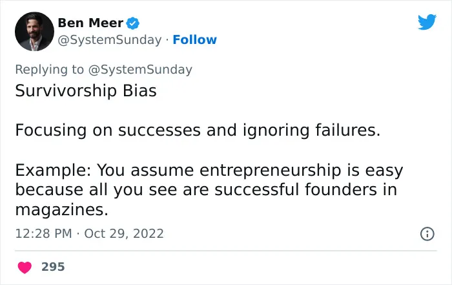The height and width of the screenshot is (285, 452).
Task: Click the 'Replying to' label
Action: (49, 70)
